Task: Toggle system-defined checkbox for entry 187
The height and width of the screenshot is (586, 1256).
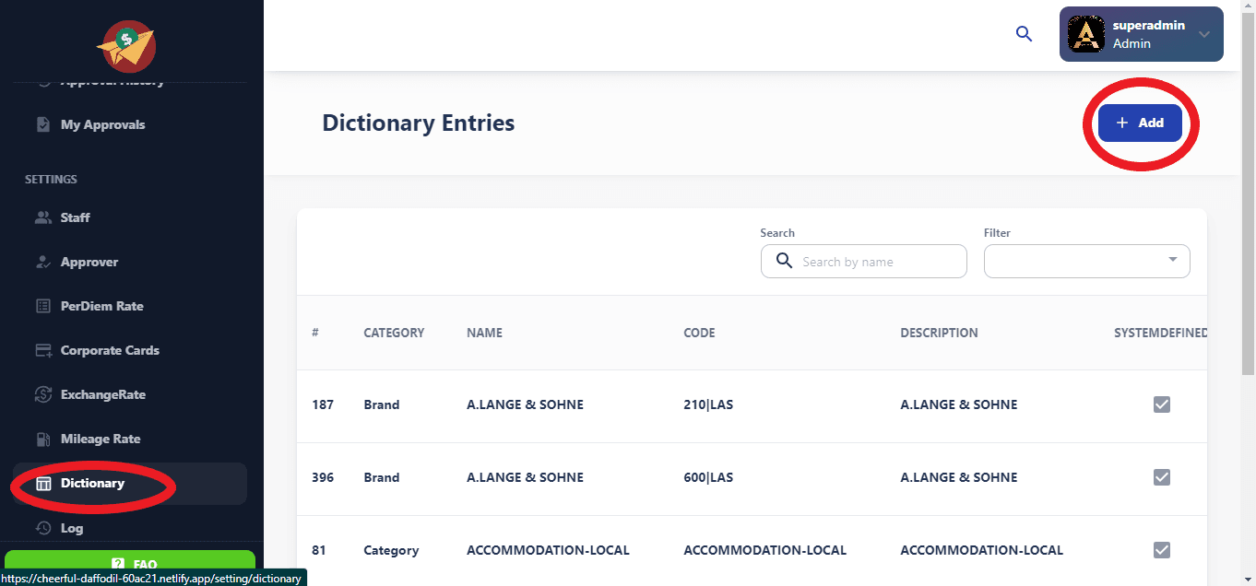Action: pos(1161,404)
